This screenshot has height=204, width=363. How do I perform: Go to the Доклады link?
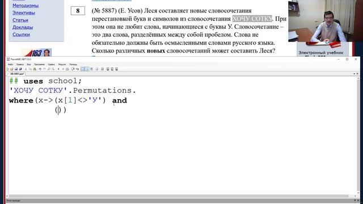click(23, 27)
